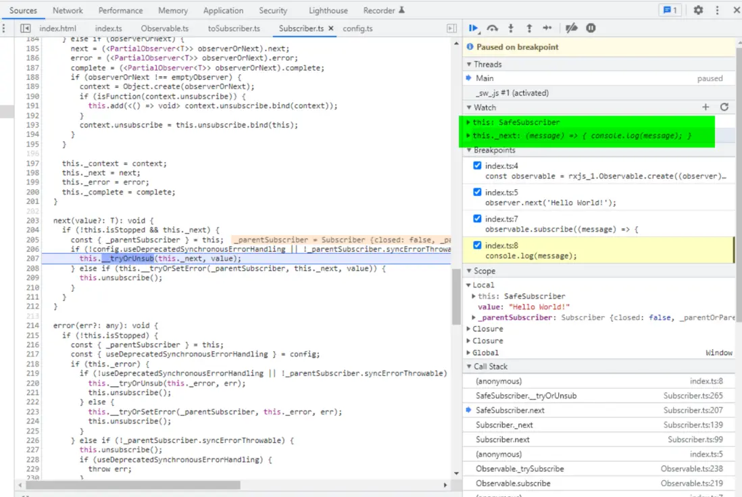Toggle pause on exceptions
Viewport: 742px width, 497px height.
pyautogui.click(x=591, y=28)
